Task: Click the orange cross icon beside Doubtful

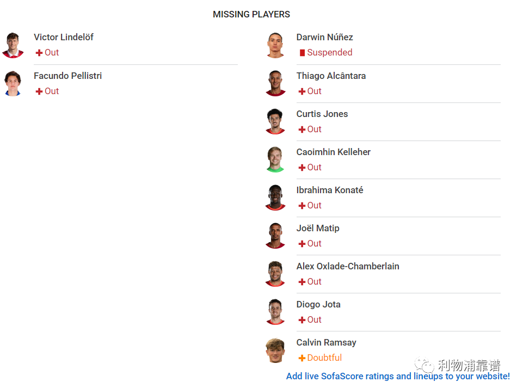Action: (301, 358)
